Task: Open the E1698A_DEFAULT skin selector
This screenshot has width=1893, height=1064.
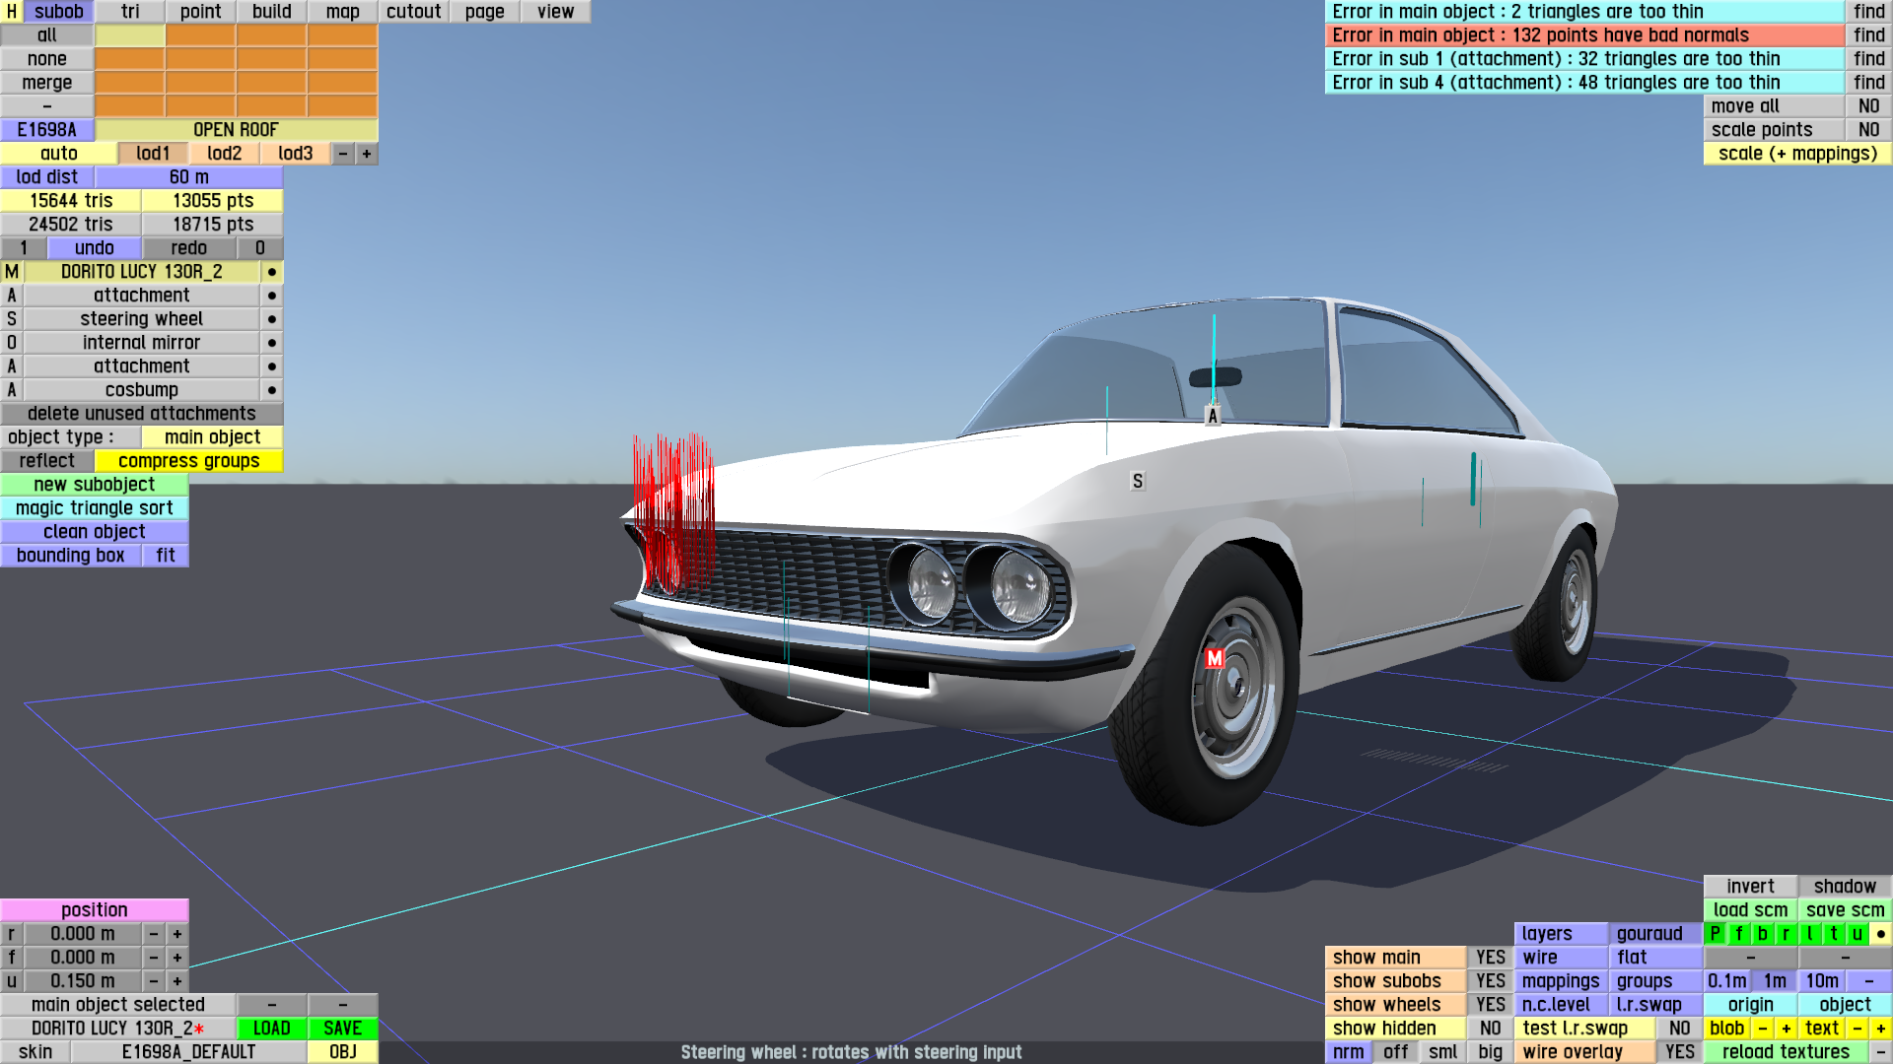Action: tap(188, 1052)
